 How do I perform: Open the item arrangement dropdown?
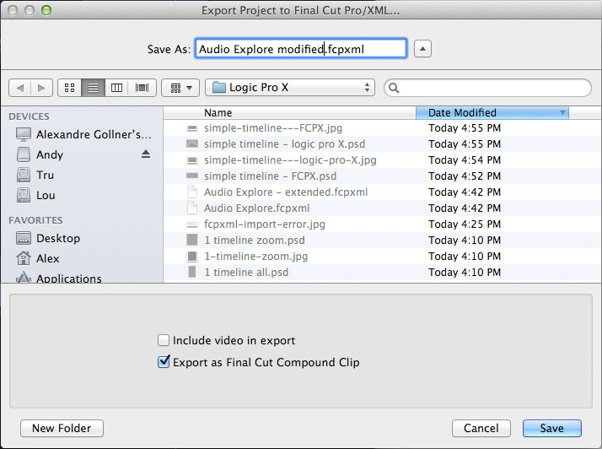pyautogui.click(x=180, y=88)
